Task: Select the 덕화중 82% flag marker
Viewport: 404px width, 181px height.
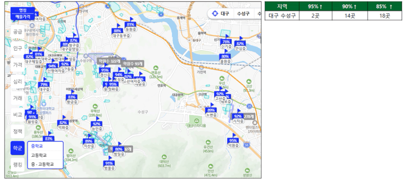Action: click(63, 123)
